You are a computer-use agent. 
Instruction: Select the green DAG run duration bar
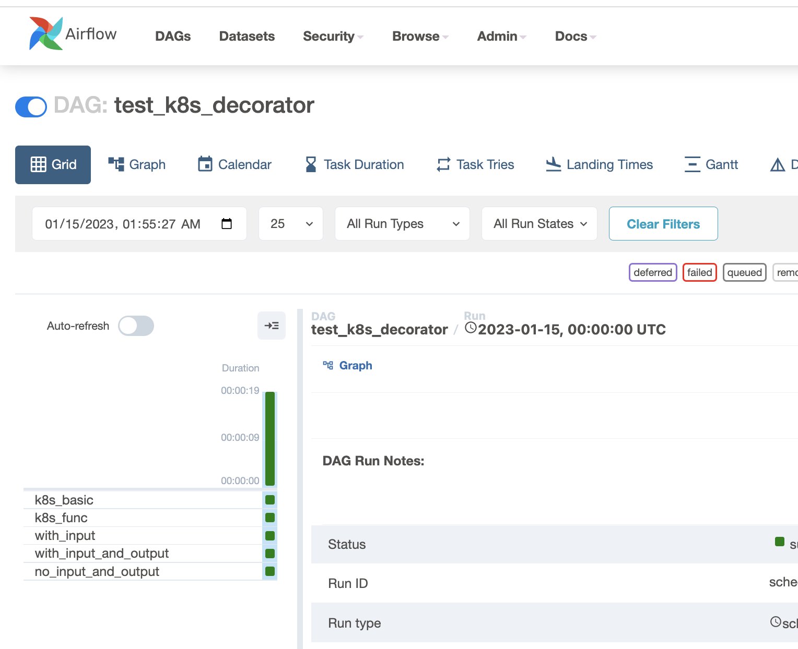270,439
